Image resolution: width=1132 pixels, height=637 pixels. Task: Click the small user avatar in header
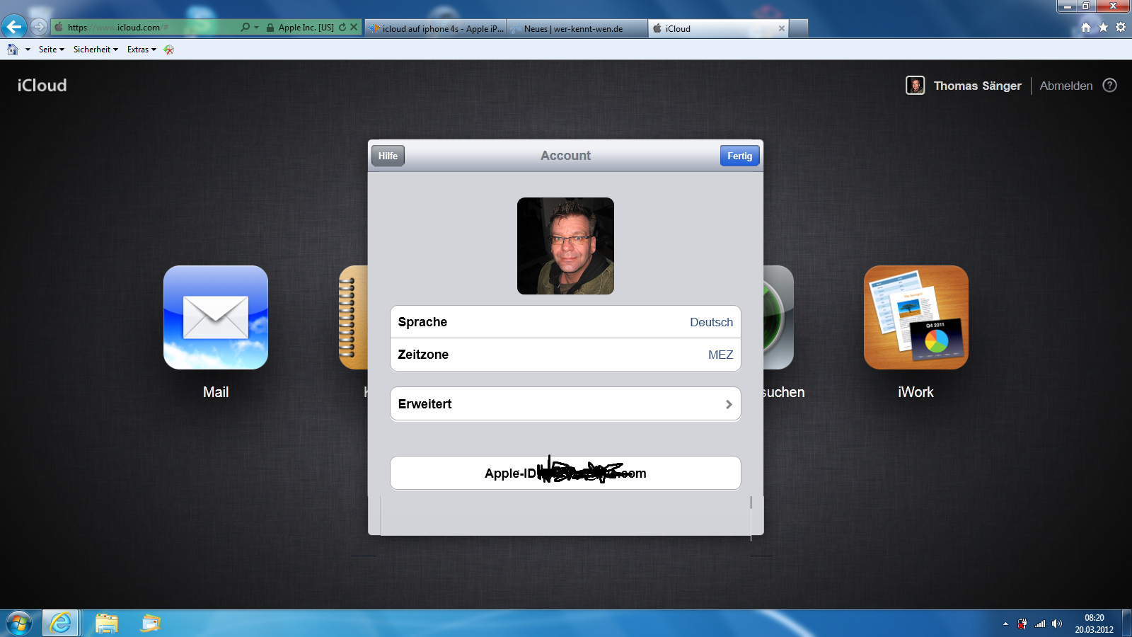point(916,86)
